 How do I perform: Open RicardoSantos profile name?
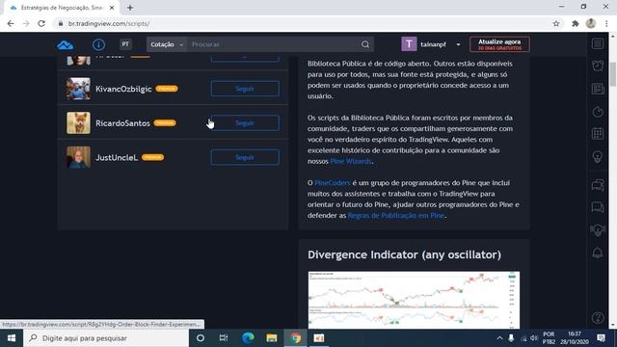[122, 123]
